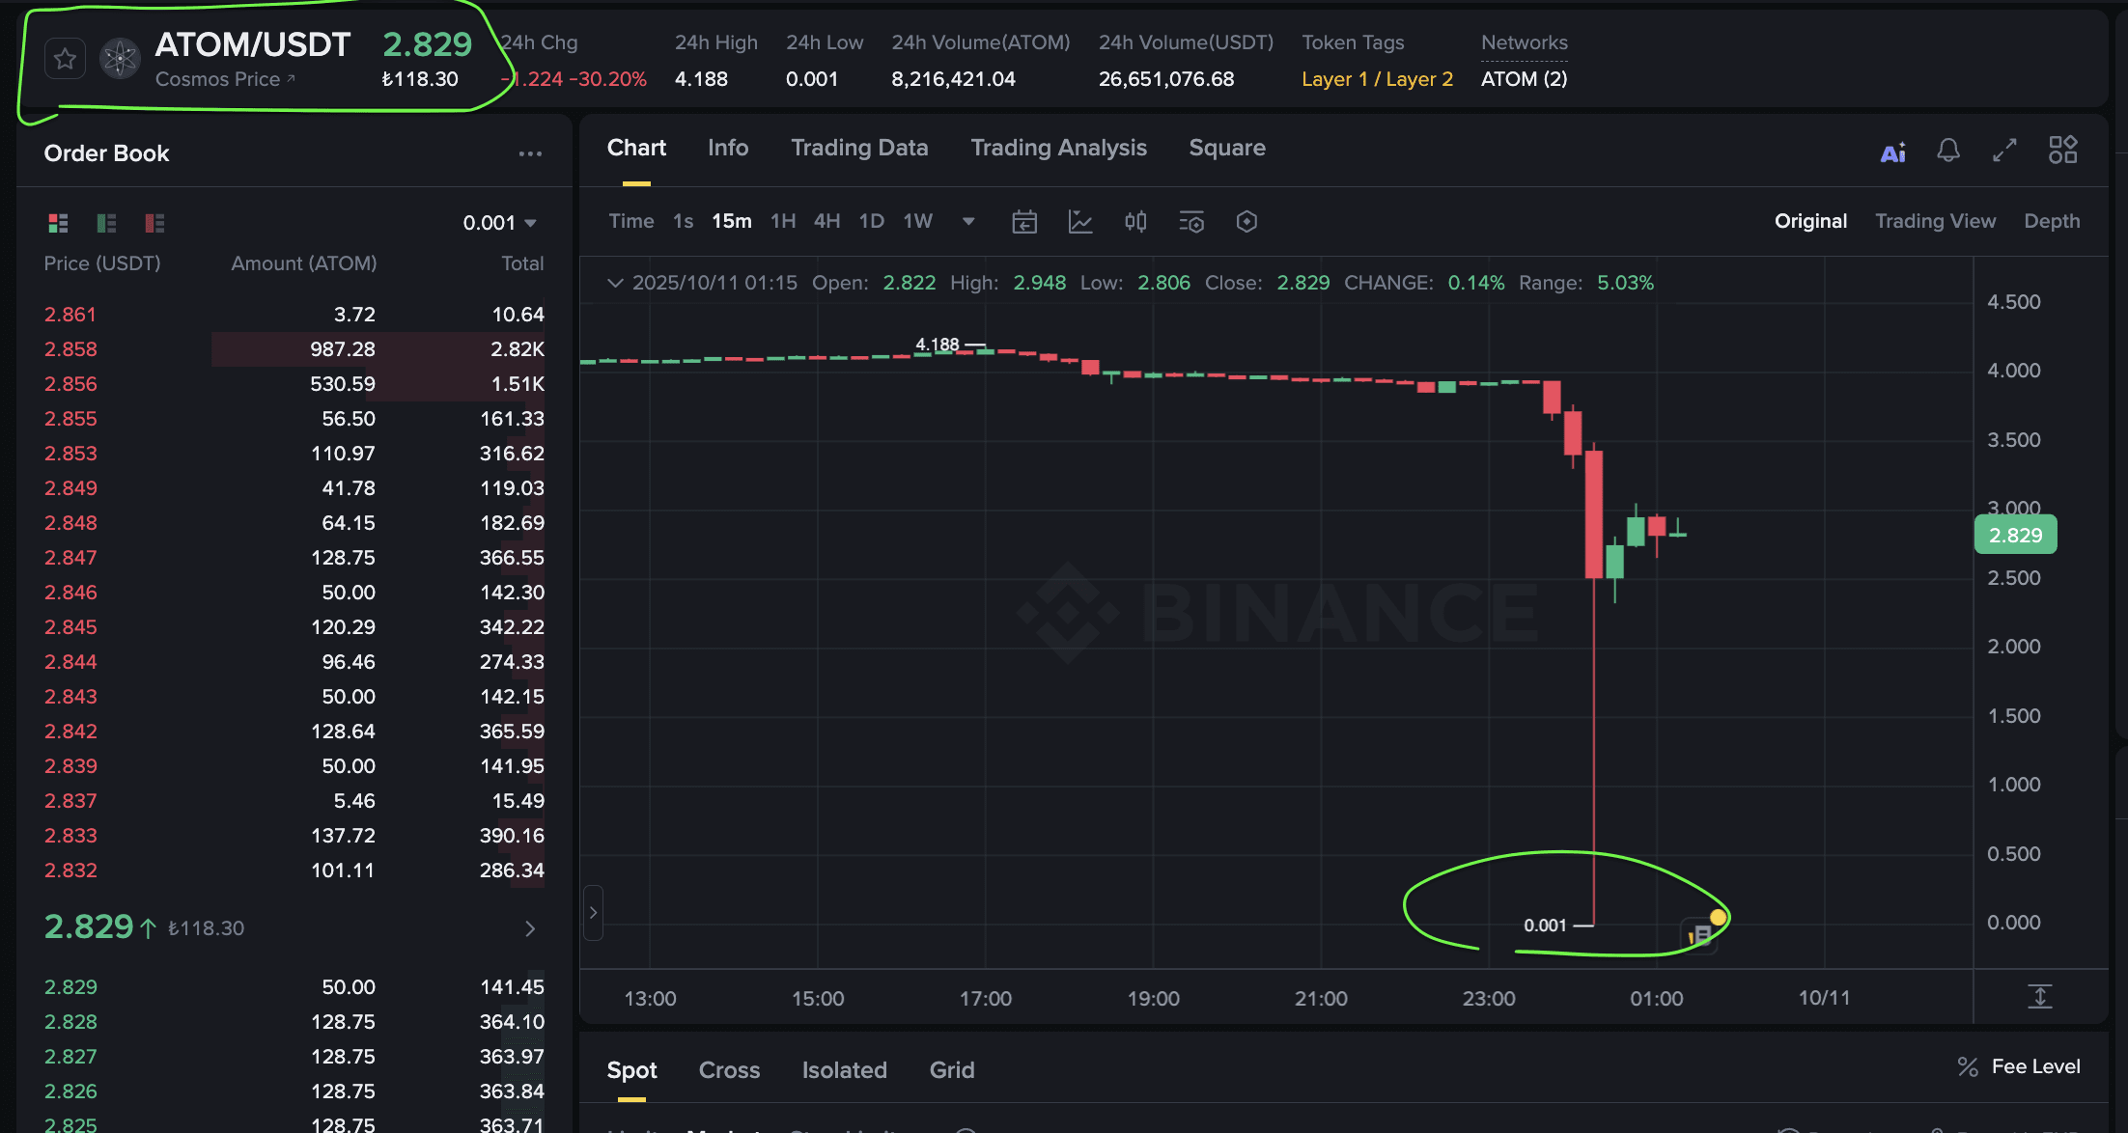Open the Fee Level link
This screenshot has width=2128, height=1133.
[x=2035, y=1066]
